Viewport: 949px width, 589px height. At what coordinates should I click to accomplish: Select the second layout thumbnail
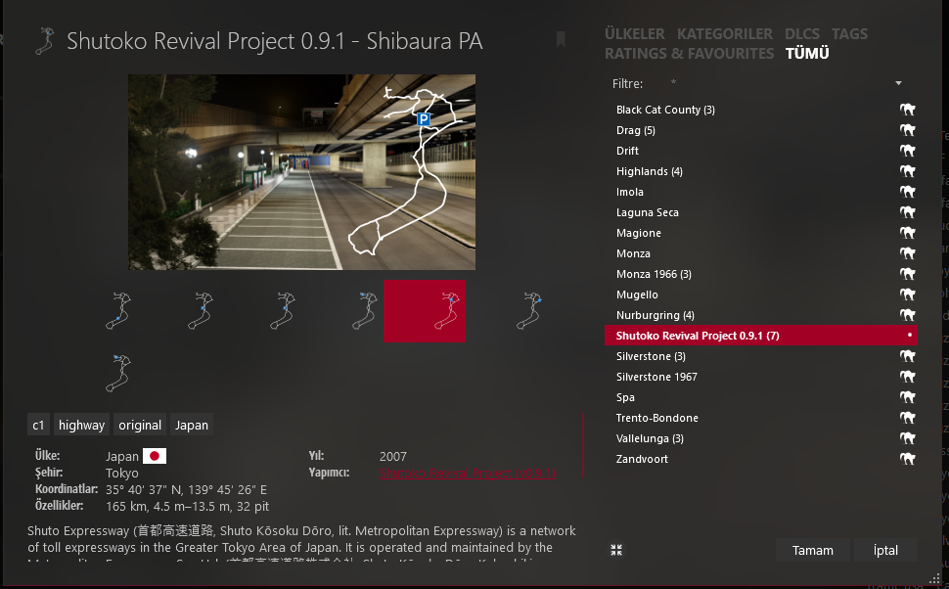(x=201, y=310)
